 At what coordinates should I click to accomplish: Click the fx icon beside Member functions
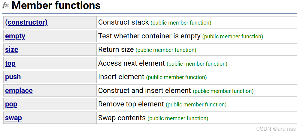coord(5,5)
